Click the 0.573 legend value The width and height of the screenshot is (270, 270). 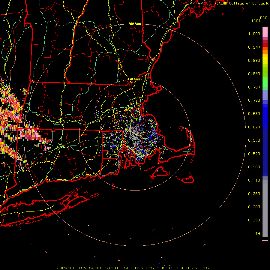coord(254,140)
